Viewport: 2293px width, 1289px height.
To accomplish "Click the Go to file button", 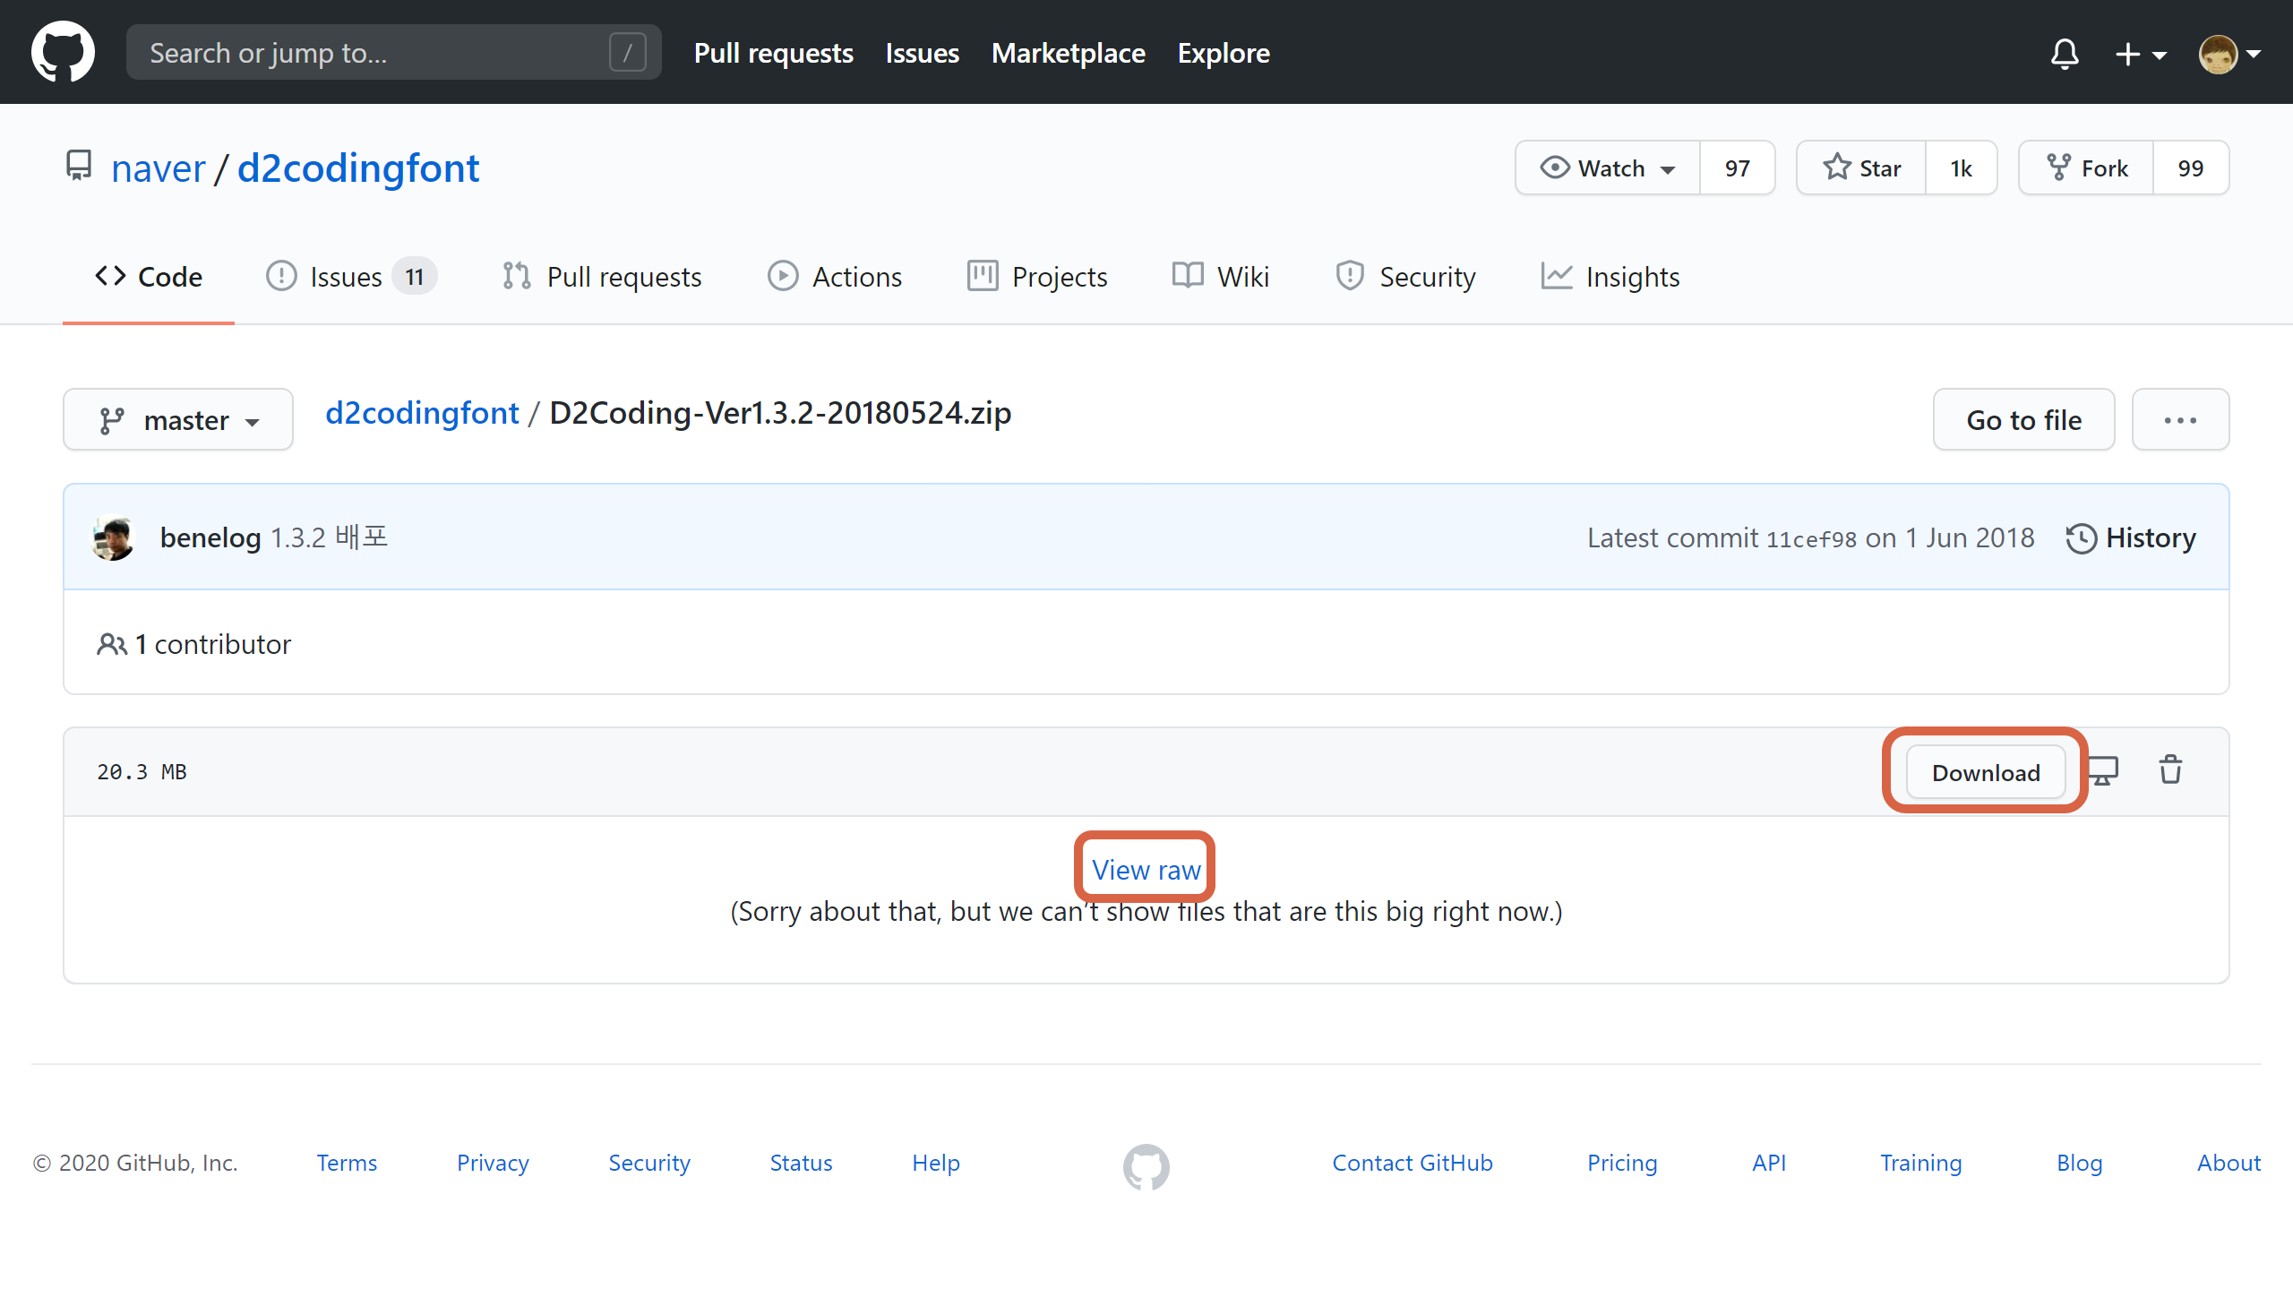I will [x=2024, y=419].
